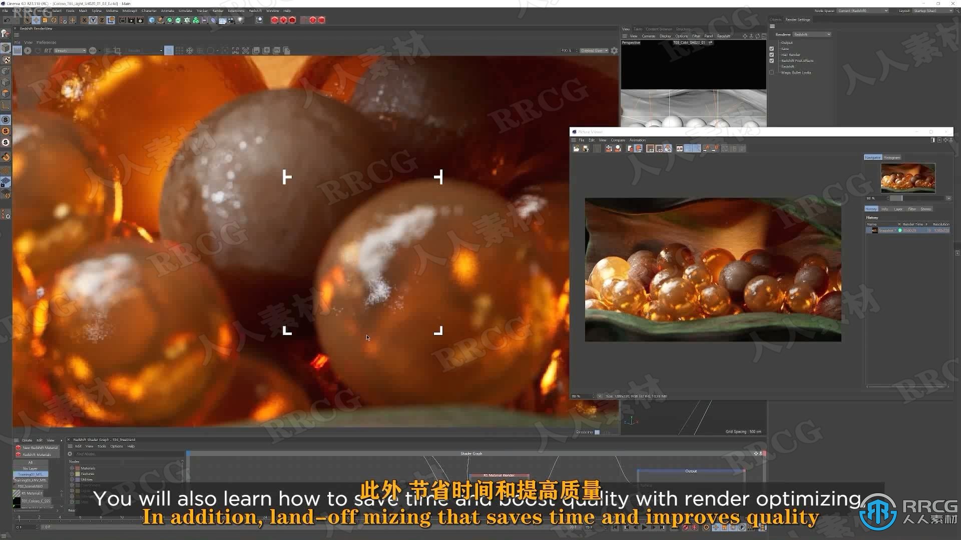The image size is (961, 540).
Task: Select the No Layer filter button
Action: [x=31, y=469]
